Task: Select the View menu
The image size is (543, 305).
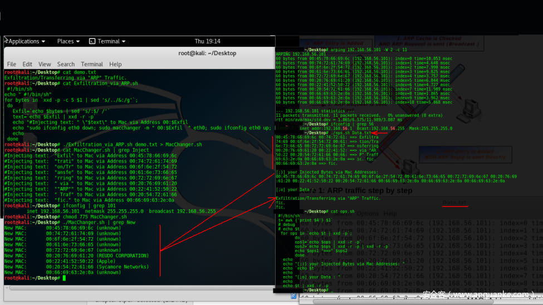Action: tap(45, 64)
